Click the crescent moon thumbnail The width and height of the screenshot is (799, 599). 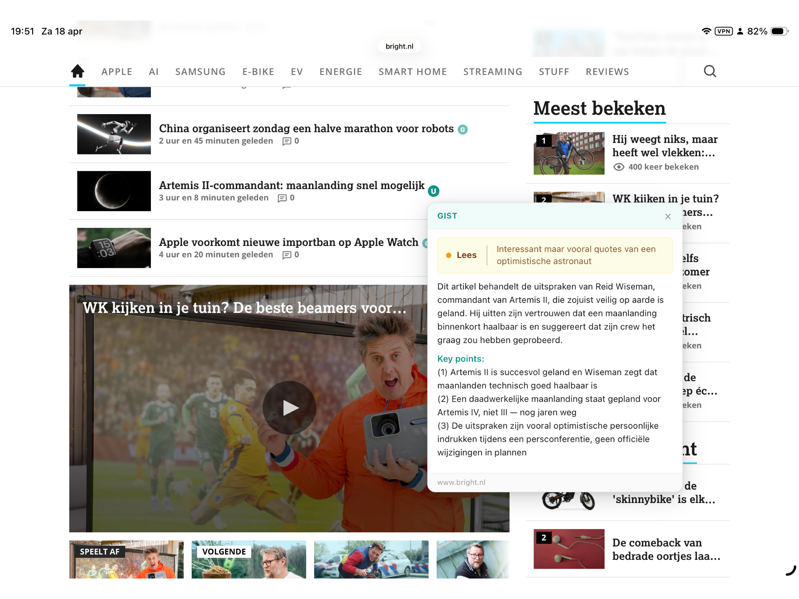[114, 191]
